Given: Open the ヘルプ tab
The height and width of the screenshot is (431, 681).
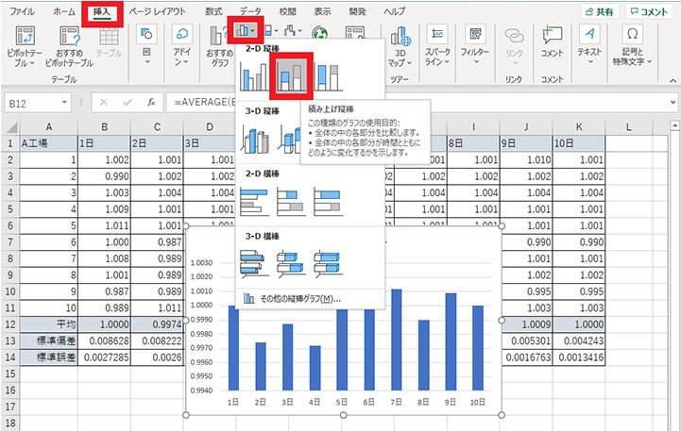Looking at the screenshot, I should click(394, 11).
